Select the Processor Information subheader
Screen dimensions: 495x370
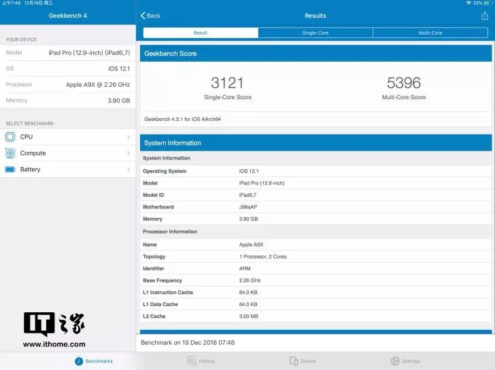pos(170,232)
